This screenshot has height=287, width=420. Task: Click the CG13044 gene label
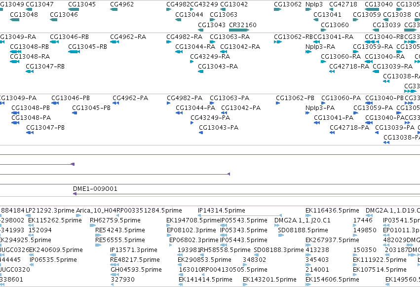(x=189, y=14)
